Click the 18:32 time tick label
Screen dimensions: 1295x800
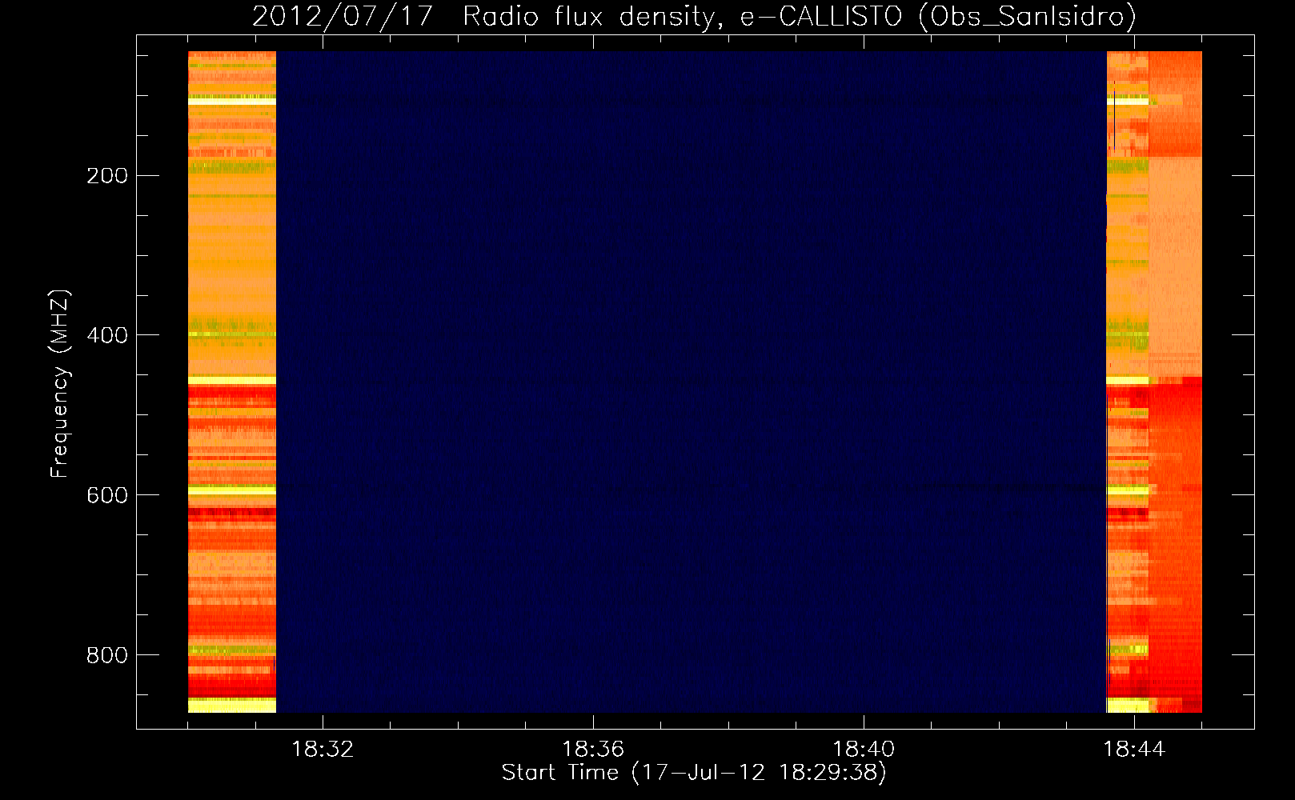pyautogui.click(x=323, y=750)
